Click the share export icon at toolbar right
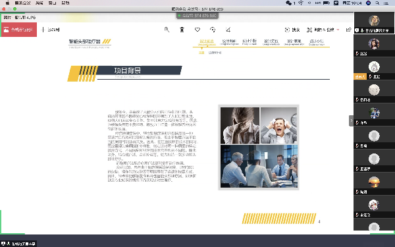 tap(348, 30)
